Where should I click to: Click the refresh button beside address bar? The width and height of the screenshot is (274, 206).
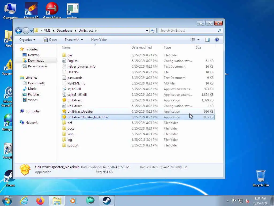153,31
